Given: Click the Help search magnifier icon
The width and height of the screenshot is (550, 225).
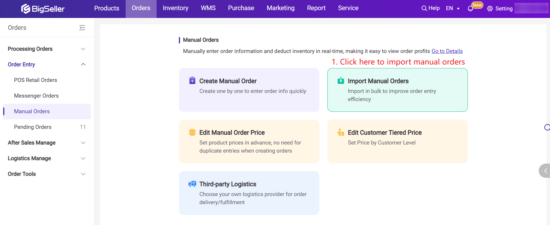Looking at the screenshot, I should [424, 8].
